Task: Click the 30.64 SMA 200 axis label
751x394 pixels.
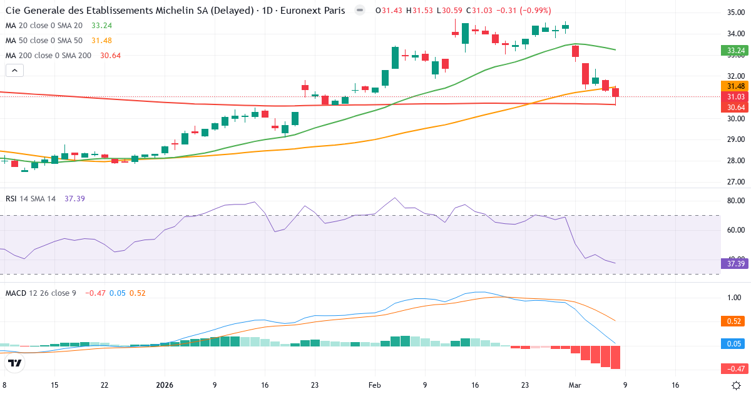Action: (x=735, y=108)
